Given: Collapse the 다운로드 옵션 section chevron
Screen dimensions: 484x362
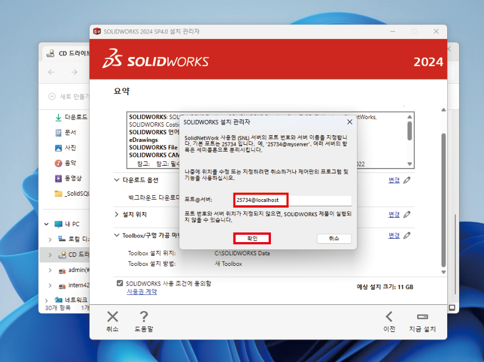Looking at the screenshot, I should tap(117, 180).
